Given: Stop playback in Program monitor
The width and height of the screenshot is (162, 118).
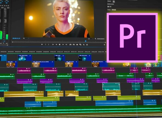Looking at the screenshot, I should pyautogui.click(x=60, y=44).
